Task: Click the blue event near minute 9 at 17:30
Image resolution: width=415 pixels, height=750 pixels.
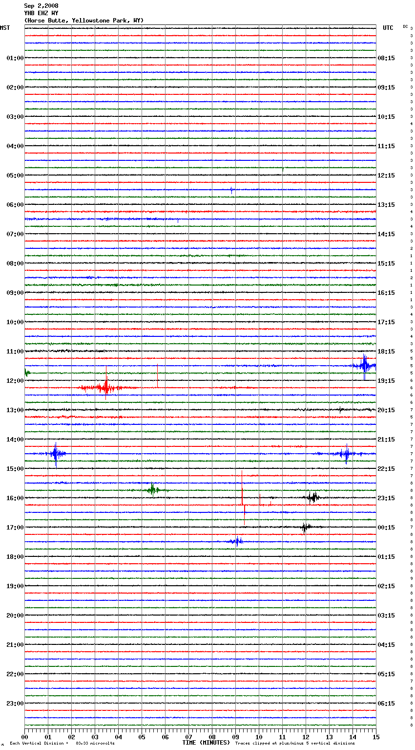Action: (236, 541)
